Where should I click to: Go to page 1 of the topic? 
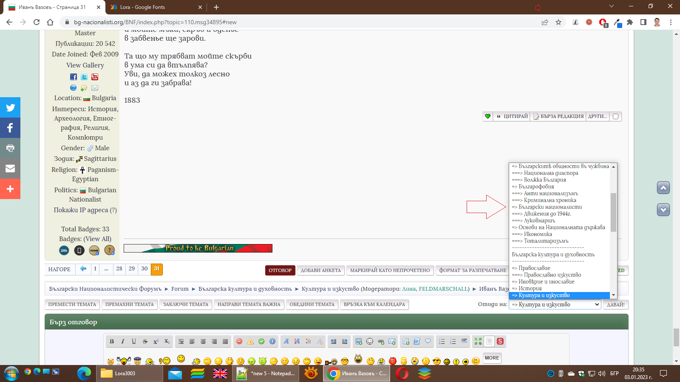pyautogui.click(x=95, y=269)
